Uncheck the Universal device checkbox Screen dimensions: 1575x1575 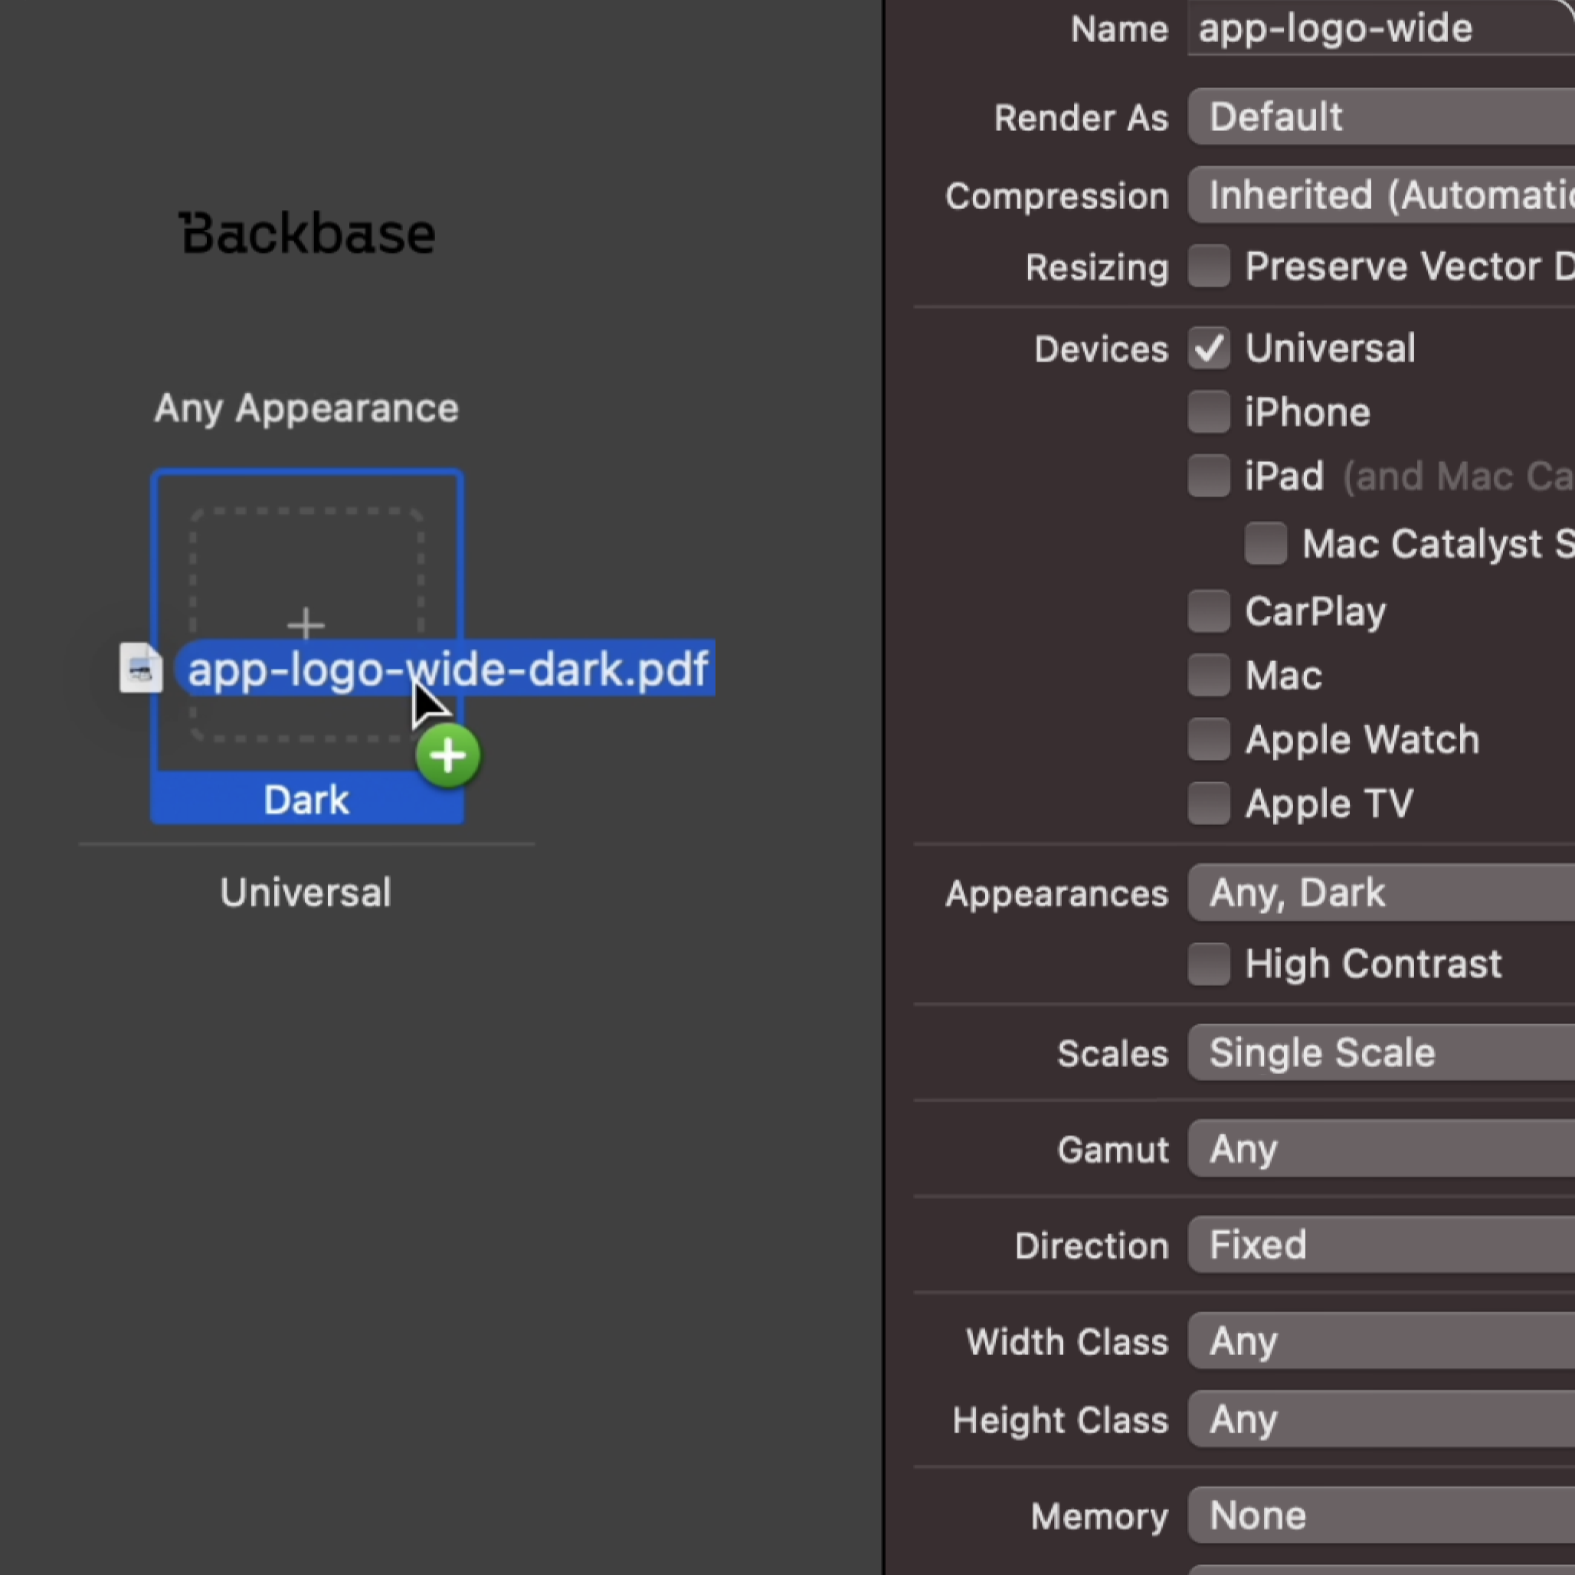[1209, 348]
